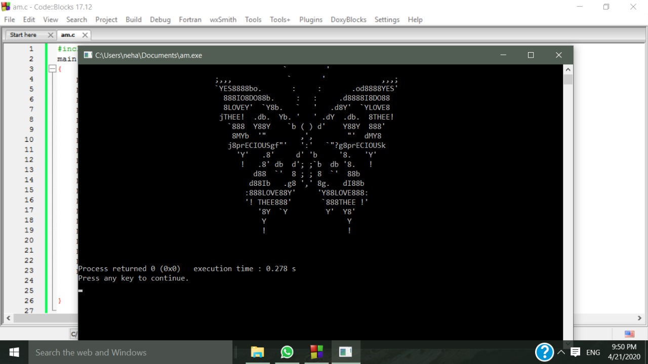This screenshot has width=648, height=364.
Task: Minimize the am.exe console window
Action: click(503, 55)
